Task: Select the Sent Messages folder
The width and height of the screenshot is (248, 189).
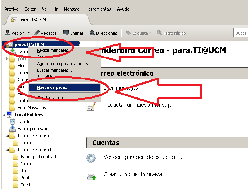Action: tap(32, 108)
